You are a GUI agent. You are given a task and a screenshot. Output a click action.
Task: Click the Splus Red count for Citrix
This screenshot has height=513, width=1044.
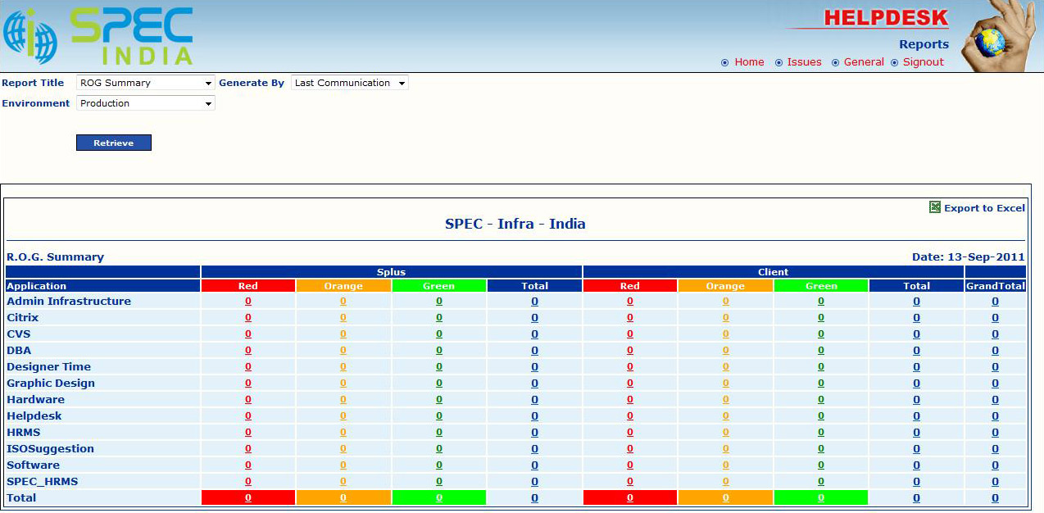247,318
